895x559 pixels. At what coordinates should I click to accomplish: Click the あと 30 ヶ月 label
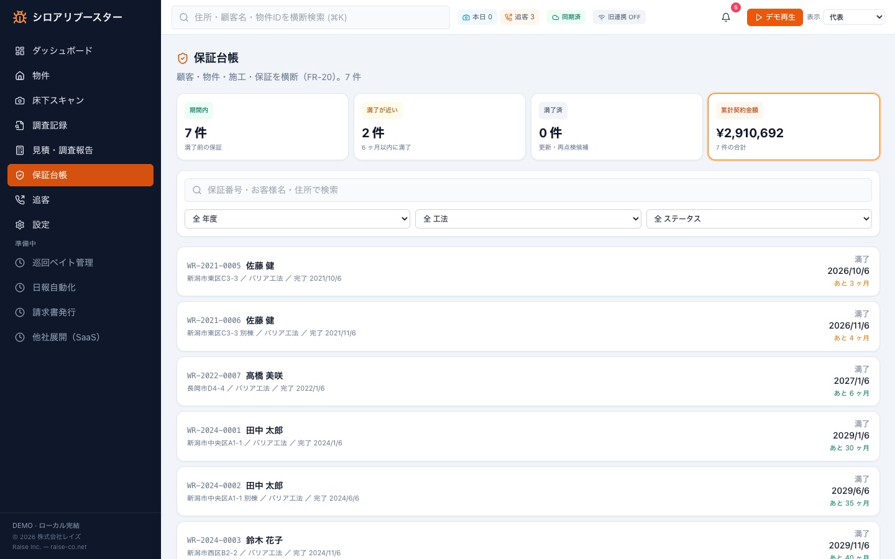(849, 448)
